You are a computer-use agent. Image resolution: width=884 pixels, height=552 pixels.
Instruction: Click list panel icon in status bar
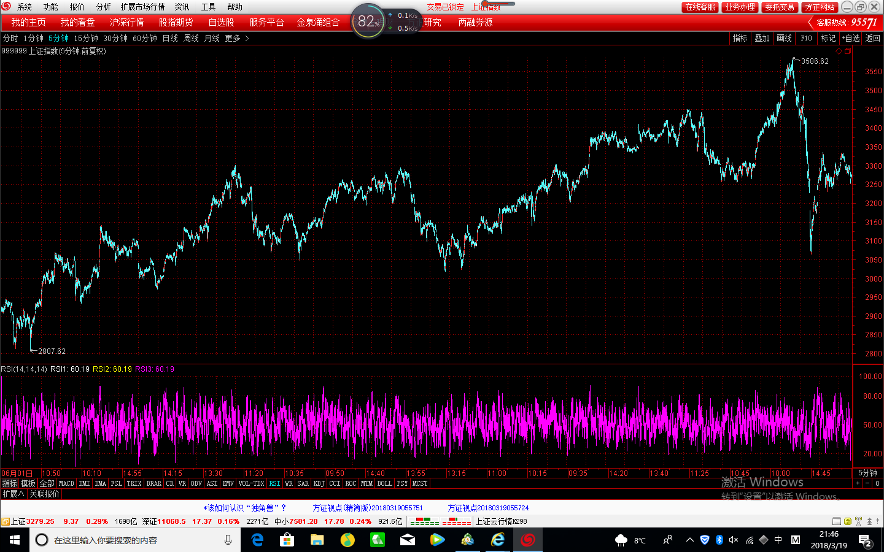click(x=837, y=521)
